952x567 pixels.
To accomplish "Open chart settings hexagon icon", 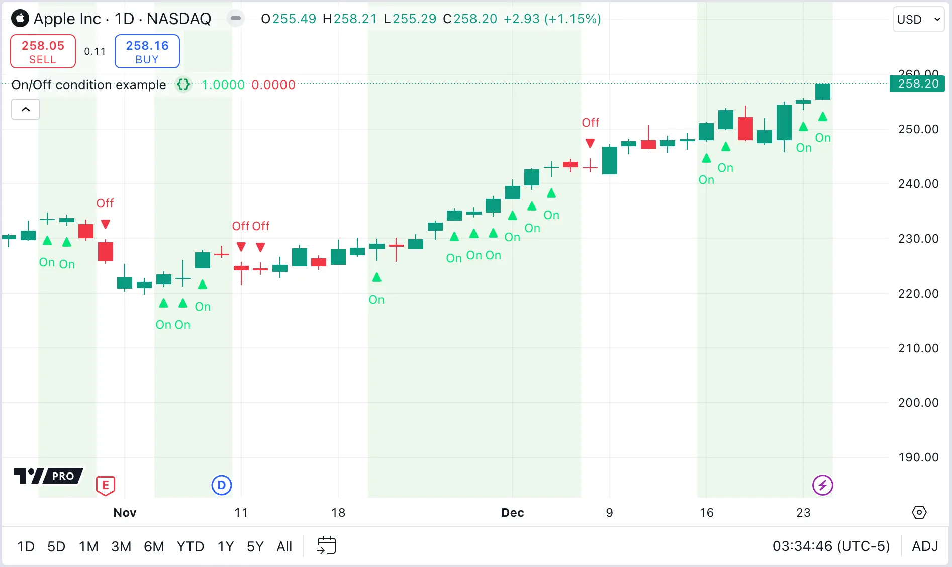I will [919, 512].
